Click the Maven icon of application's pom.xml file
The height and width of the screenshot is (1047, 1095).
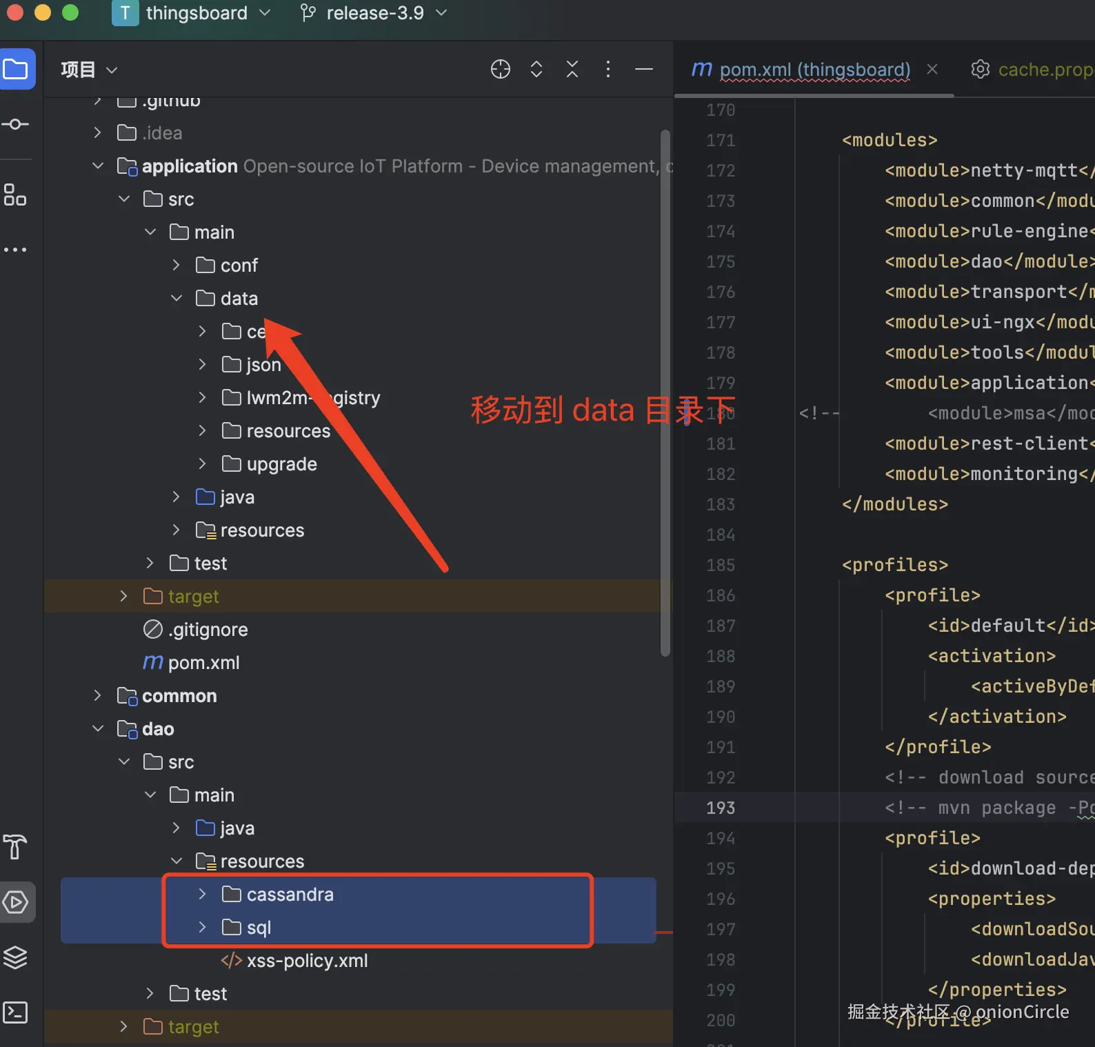point(153,662)
